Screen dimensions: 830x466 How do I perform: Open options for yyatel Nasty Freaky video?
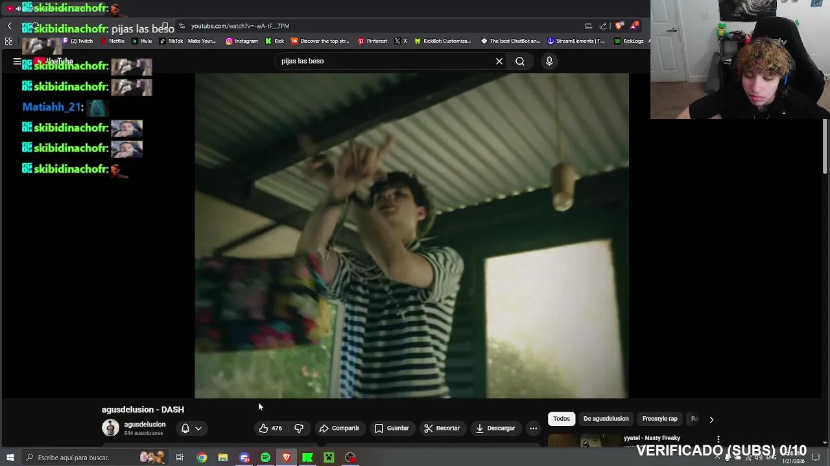pyautogui.click(x=718, y=440)
